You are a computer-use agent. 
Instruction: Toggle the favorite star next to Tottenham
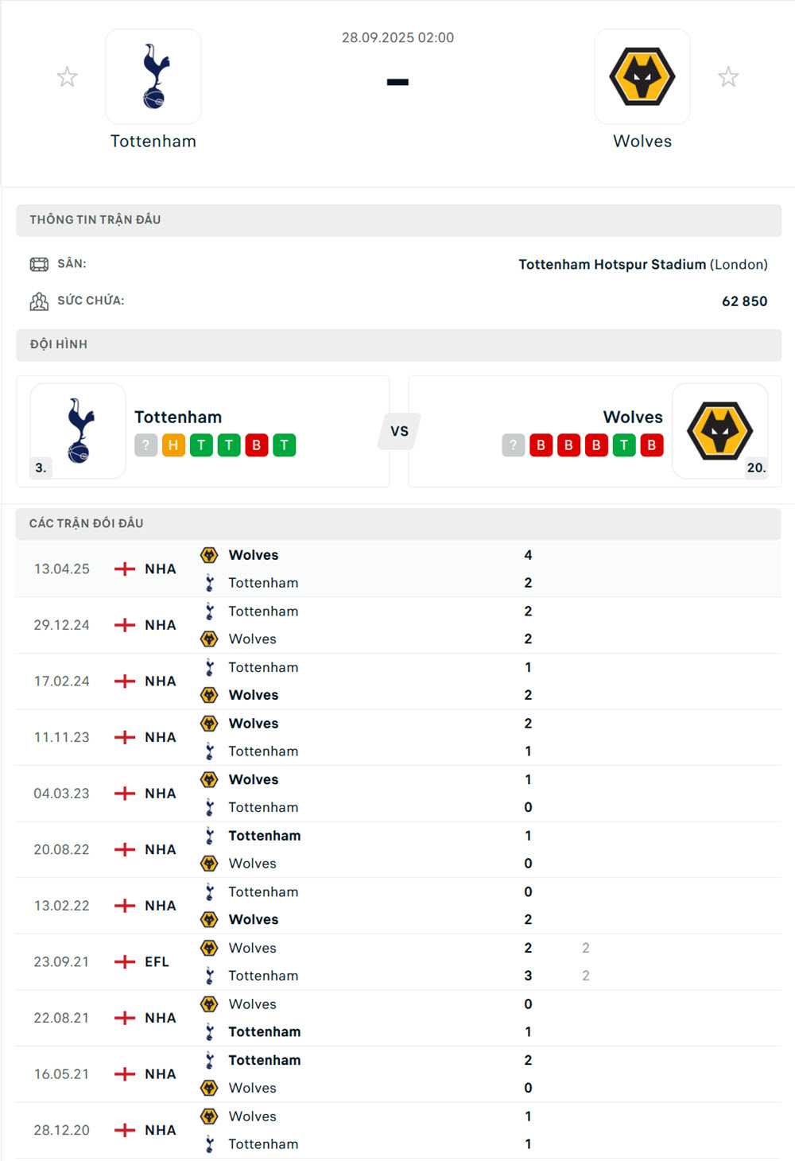(67, 76)
